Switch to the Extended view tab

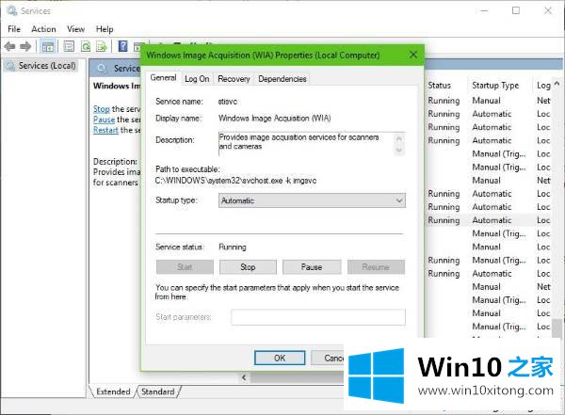pos(113,391)
